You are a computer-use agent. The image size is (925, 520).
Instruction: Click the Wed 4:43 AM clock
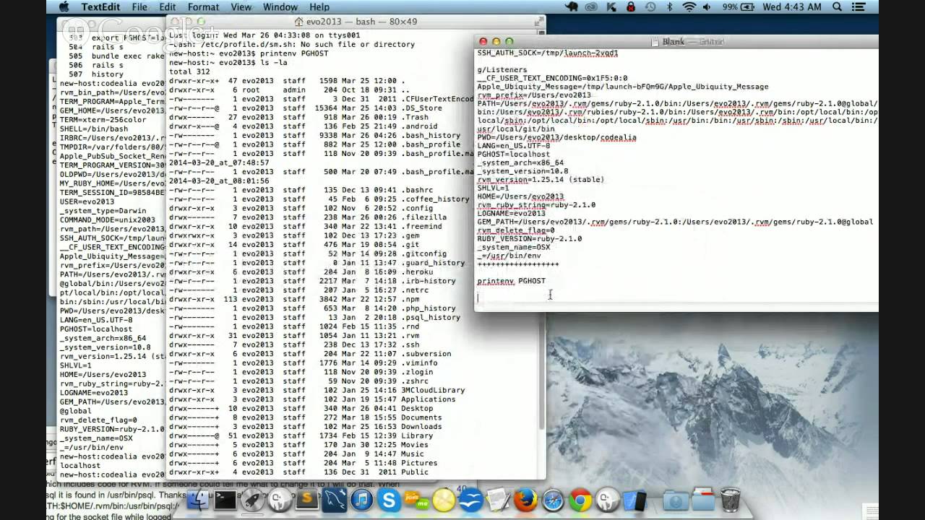coord(793,6)
